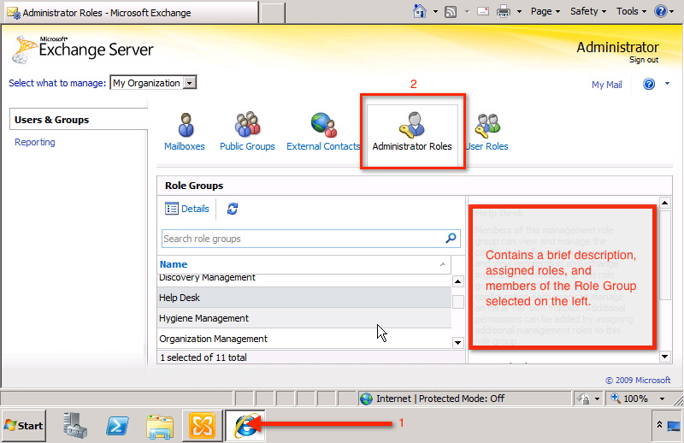Select the Help Desk role group
This screenshot has height=443, width=684.
point(304,298)
